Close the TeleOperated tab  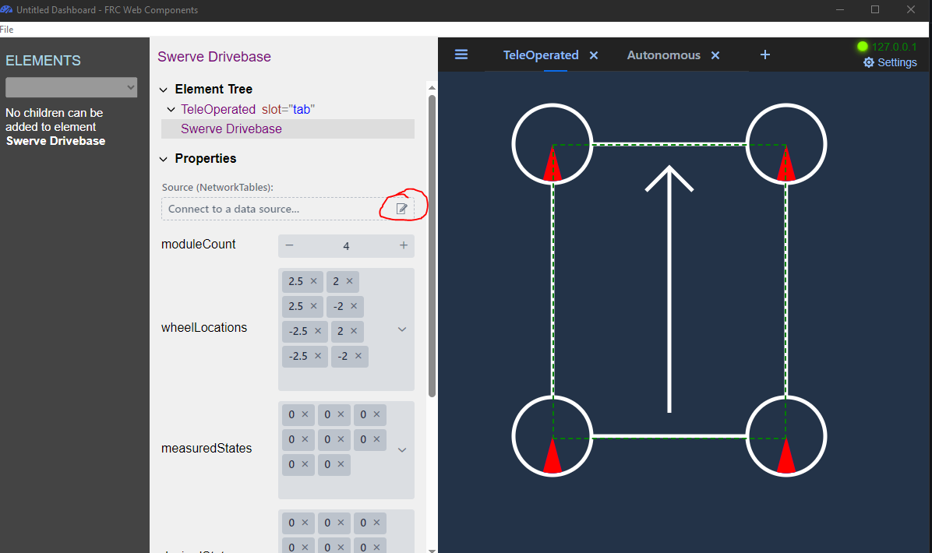(x=594, y=55)
